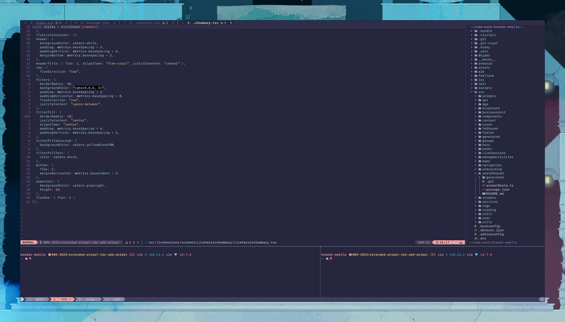The height and width of the screenshot is (322, 565).
Task: Click the JSON braces icon beside .detoxrc.json
Action: click(476, 230)
